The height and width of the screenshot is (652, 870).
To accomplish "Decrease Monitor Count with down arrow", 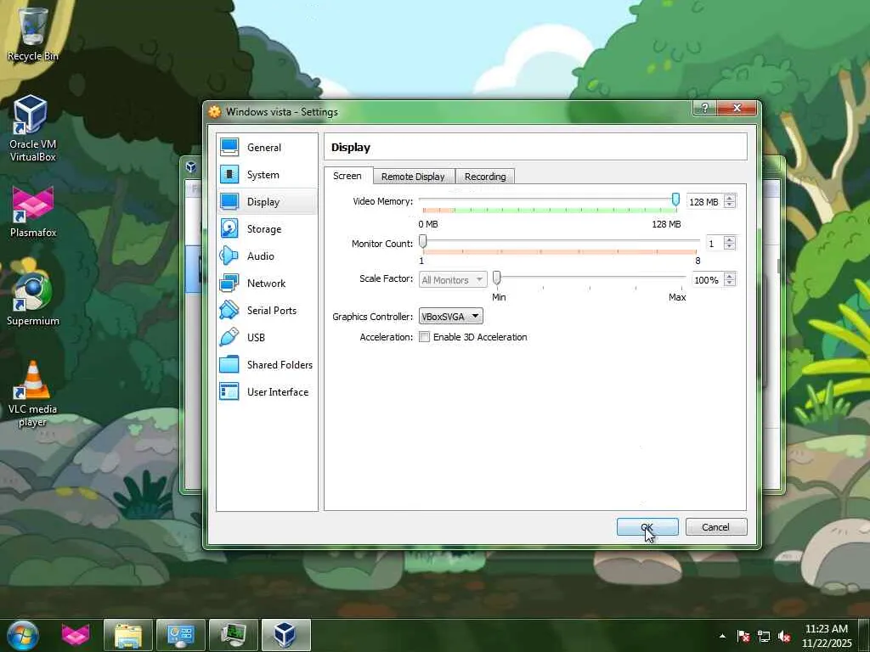I will [730, 247].
